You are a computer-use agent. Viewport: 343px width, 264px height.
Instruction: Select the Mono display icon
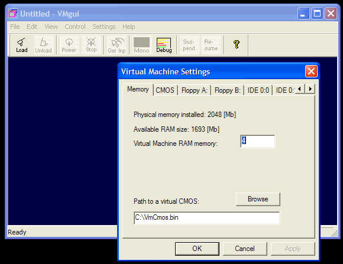coord(141,45)
